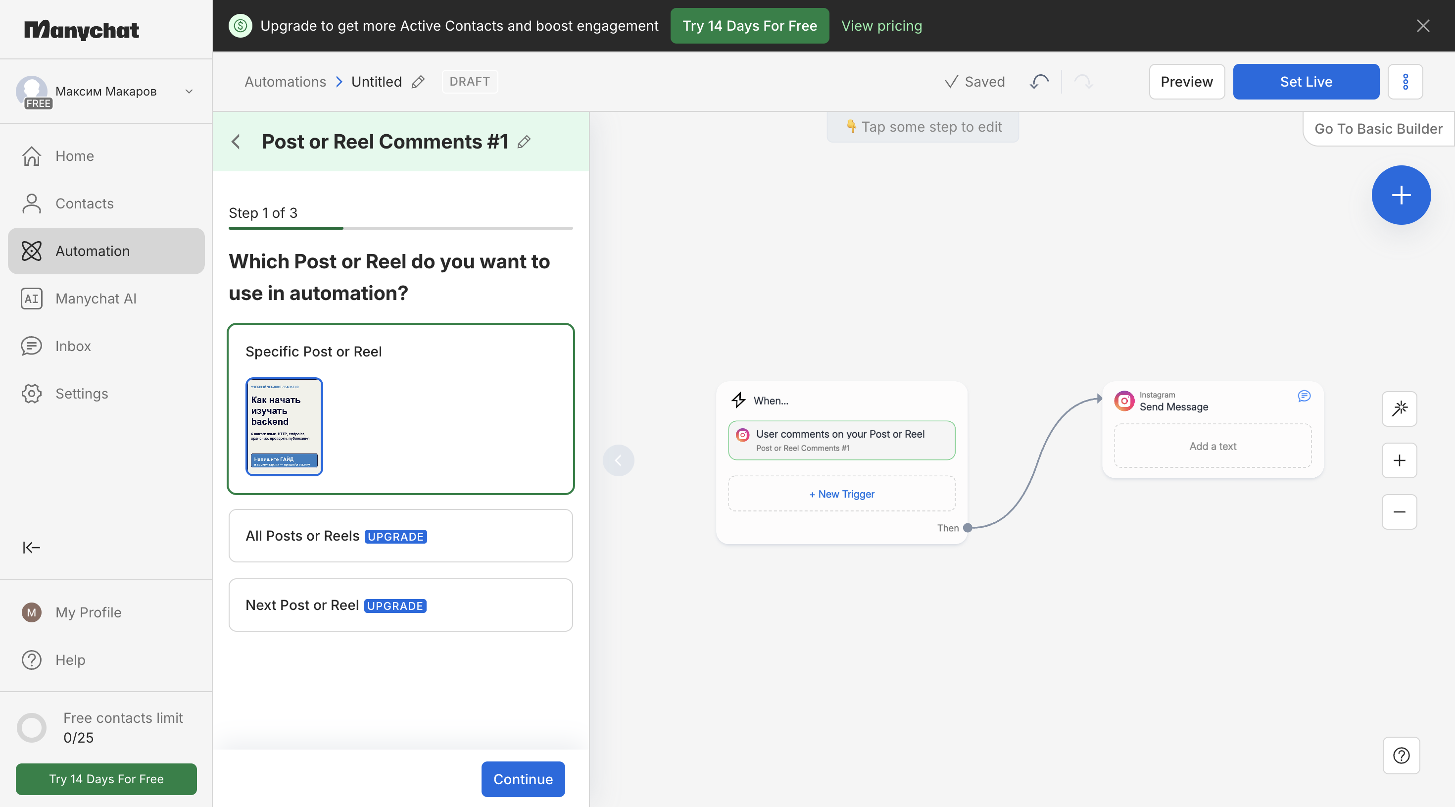This screenshot has height=807, width=1455.
Task: Go to Automations breadcrumb
Action: pyautogui.click(x=285, y=82)
